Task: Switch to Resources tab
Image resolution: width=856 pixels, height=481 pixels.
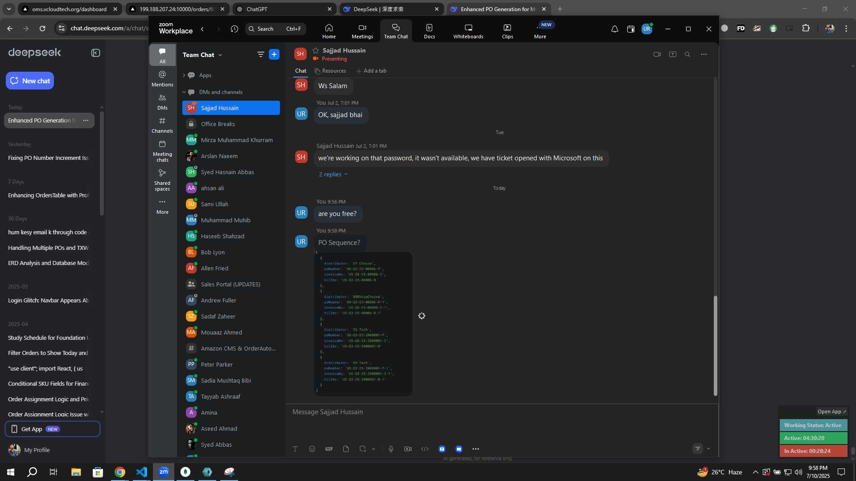Action: (330, 71)
